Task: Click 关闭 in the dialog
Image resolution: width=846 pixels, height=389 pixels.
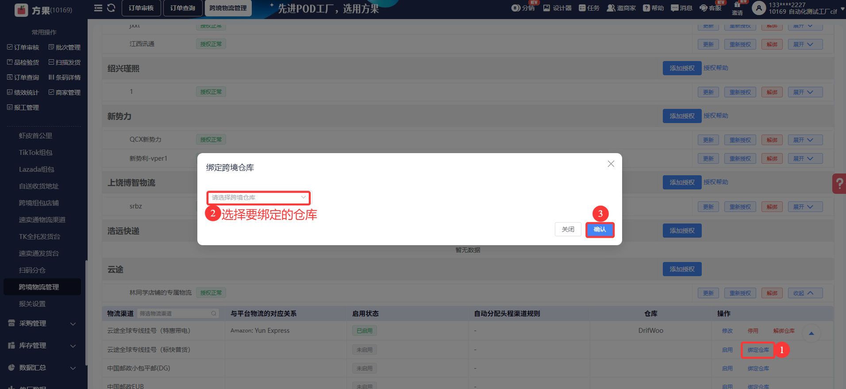Action: coord(568,229)
